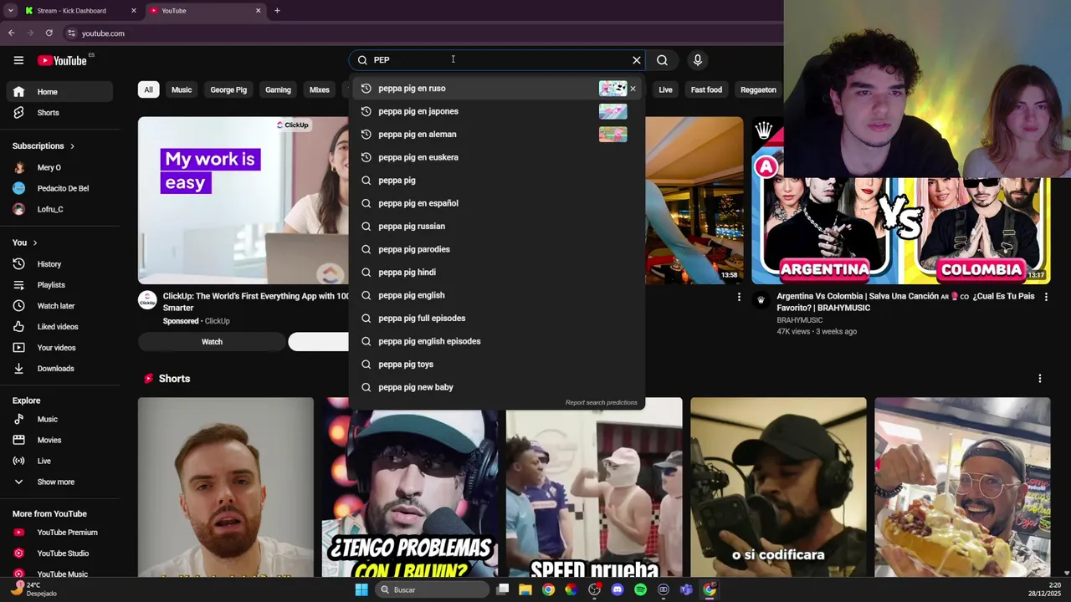The image size is (1071, 602).
Task: Select the George Pig filter chip
Action: [228, 89]
